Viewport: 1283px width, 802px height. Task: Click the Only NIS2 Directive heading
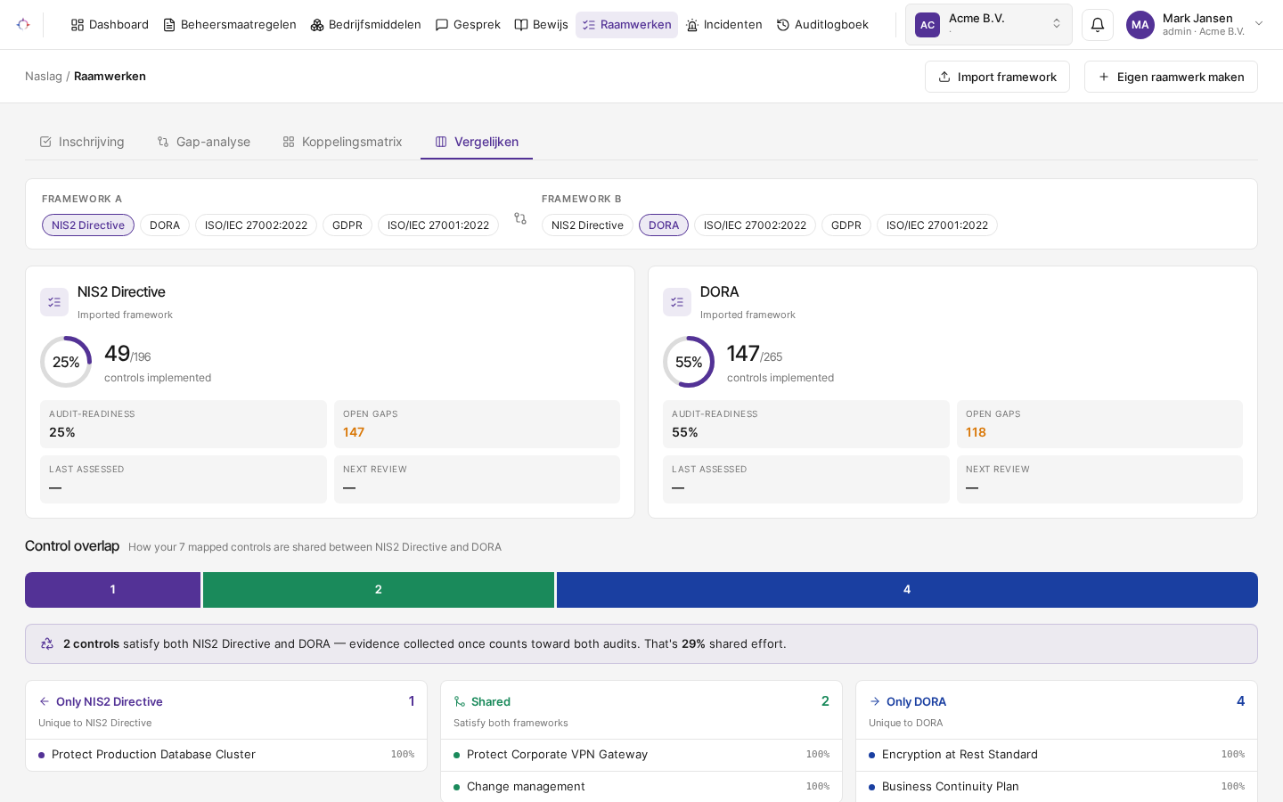(x=110, y=702)
